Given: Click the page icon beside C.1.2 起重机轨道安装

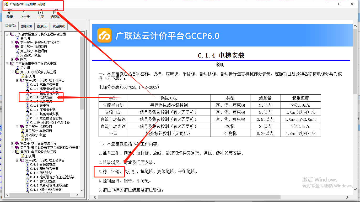Looking at the screenshot, I should tap(28, 89).
